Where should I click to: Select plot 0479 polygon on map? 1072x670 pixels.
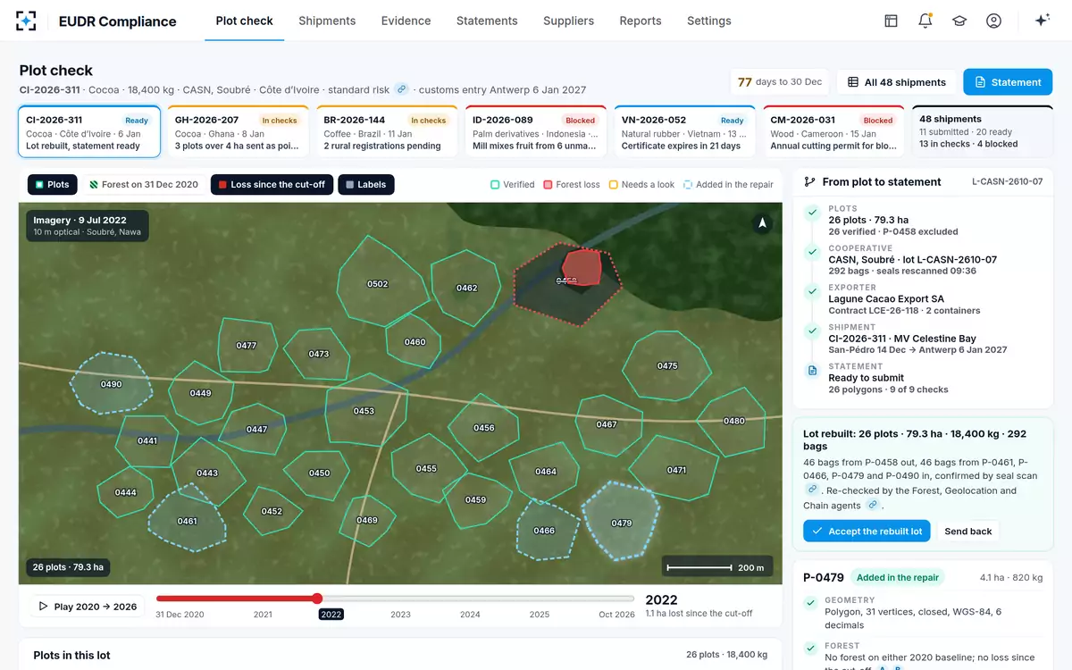[622, 522]
